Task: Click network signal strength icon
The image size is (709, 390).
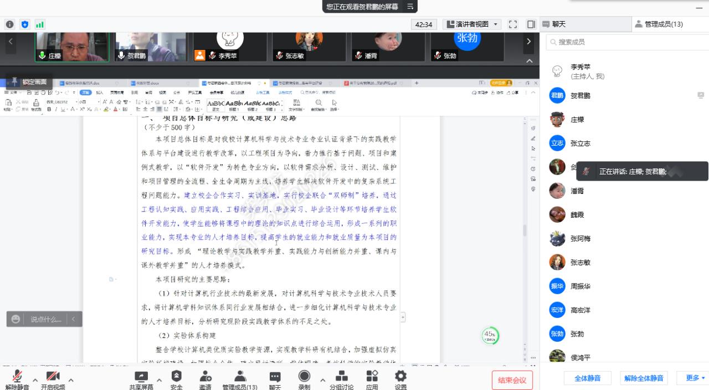Action: (40, 24)
